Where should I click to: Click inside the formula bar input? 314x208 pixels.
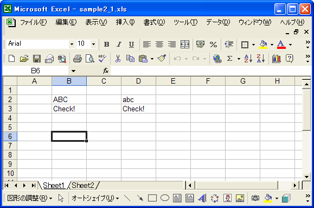tap(210, 71)
